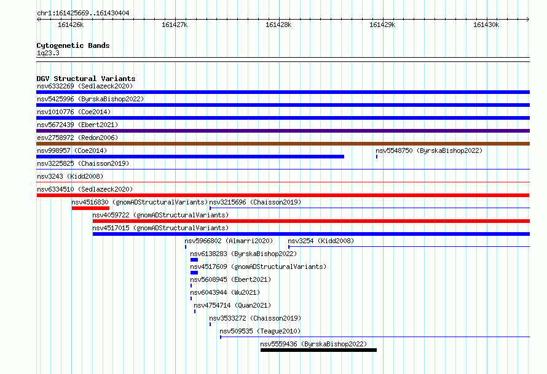Click the right arrow of the ruler

click(528, 20)
